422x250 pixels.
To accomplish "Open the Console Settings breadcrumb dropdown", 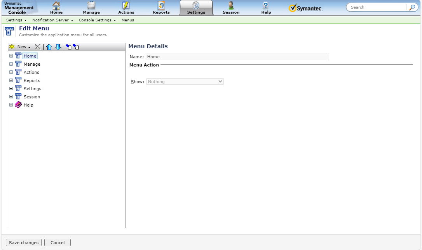I will pos(97,20).
